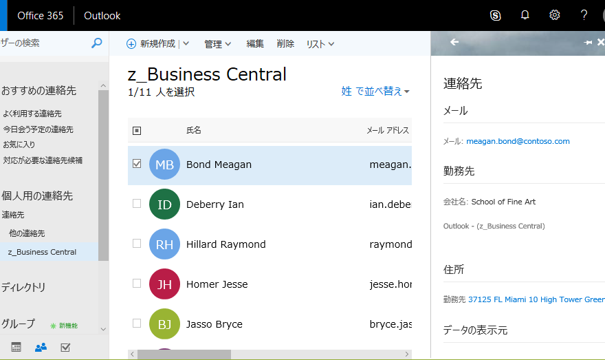Expand the グループ section
The height and width of the screenshot is (360, 605).
[18, 324]
